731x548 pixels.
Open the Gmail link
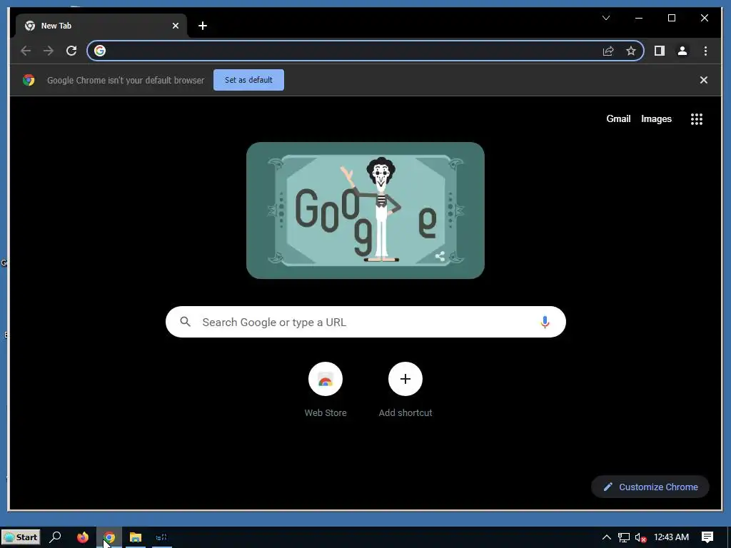coord(618,119)
